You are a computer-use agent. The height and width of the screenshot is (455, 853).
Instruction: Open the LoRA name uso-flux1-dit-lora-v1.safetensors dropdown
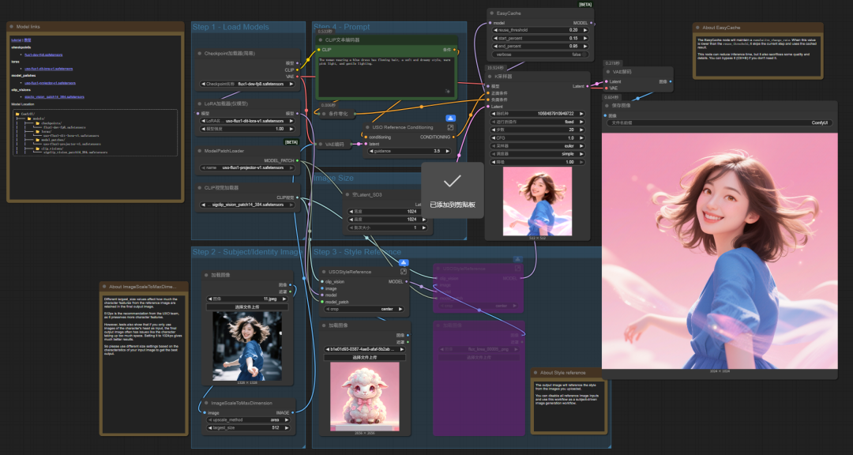click(247, 121)
